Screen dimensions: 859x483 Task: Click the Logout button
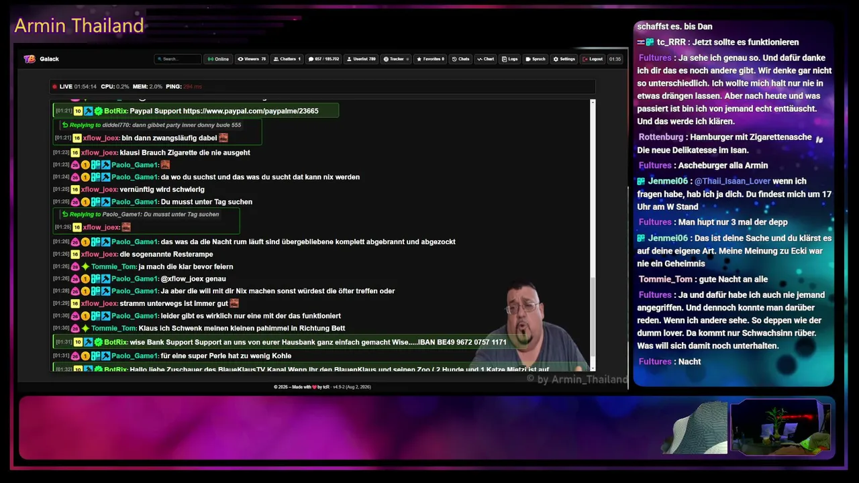593,59
